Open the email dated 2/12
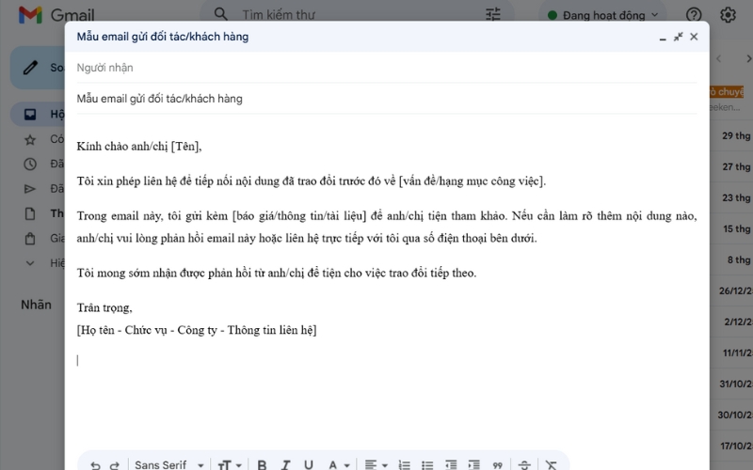 (732, 321)
